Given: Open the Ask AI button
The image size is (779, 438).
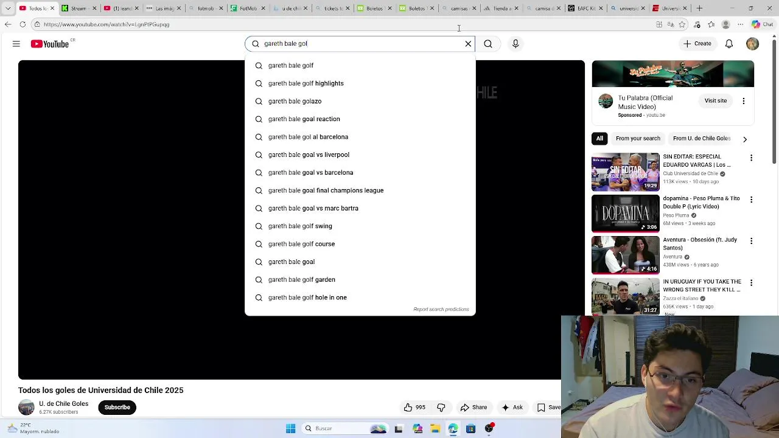Looking at the screenshot, I should (x=512, y=408).
